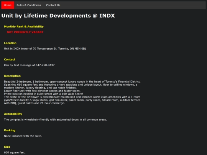This screenshot has width=207, height=155.
Task: Click the line 'Lower floor unit with fast elevator access'
Action: click(42, 91)
